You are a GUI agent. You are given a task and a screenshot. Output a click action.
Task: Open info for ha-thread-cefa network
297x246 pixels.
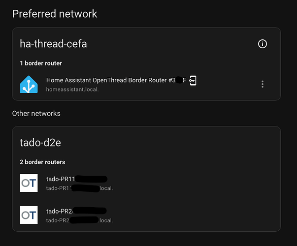pyautogui.click(x=263, y=44)
